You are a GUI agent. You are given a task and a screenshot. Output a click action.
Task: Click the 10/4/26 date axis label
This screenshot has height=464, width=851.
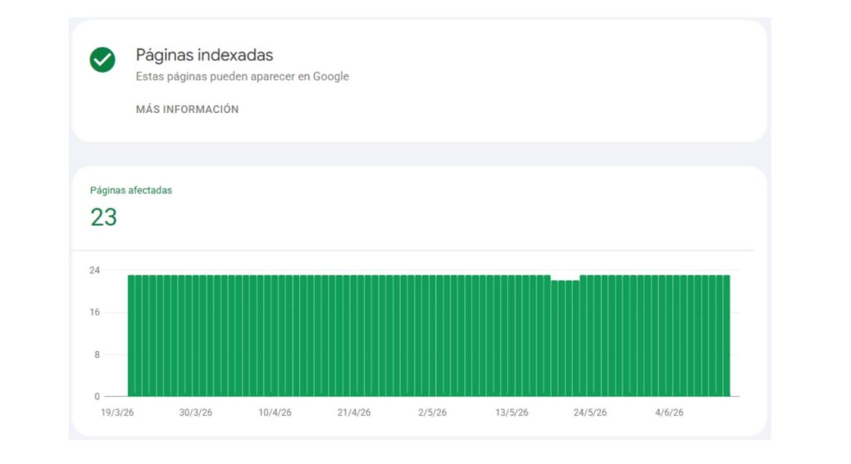274,413
